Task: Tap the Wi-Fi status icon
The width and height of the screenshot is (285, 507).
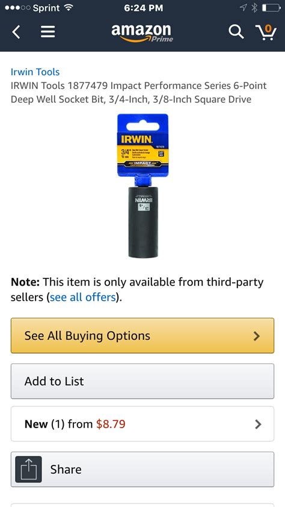Action: pyautogui.click(x=67, y=8)
